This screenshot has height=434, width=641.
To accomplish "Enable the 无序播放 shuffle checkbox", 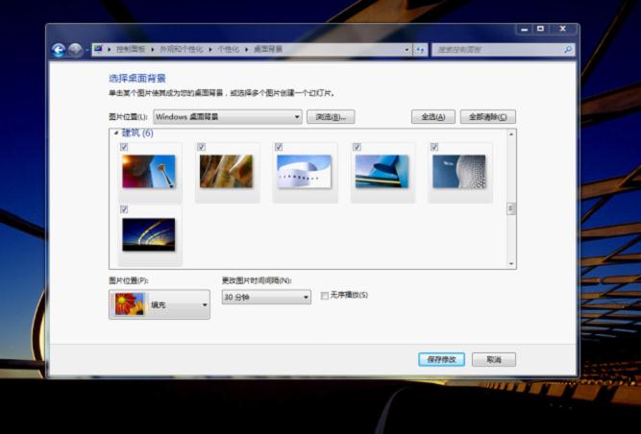I will tap(325, 295).
